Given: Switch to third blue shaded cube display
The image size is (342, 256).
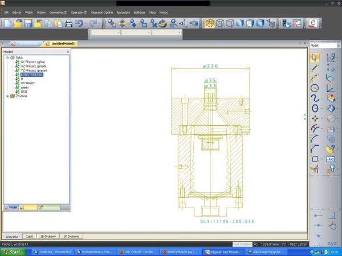Looking at the screenshot, I should (x=260, y=23).
